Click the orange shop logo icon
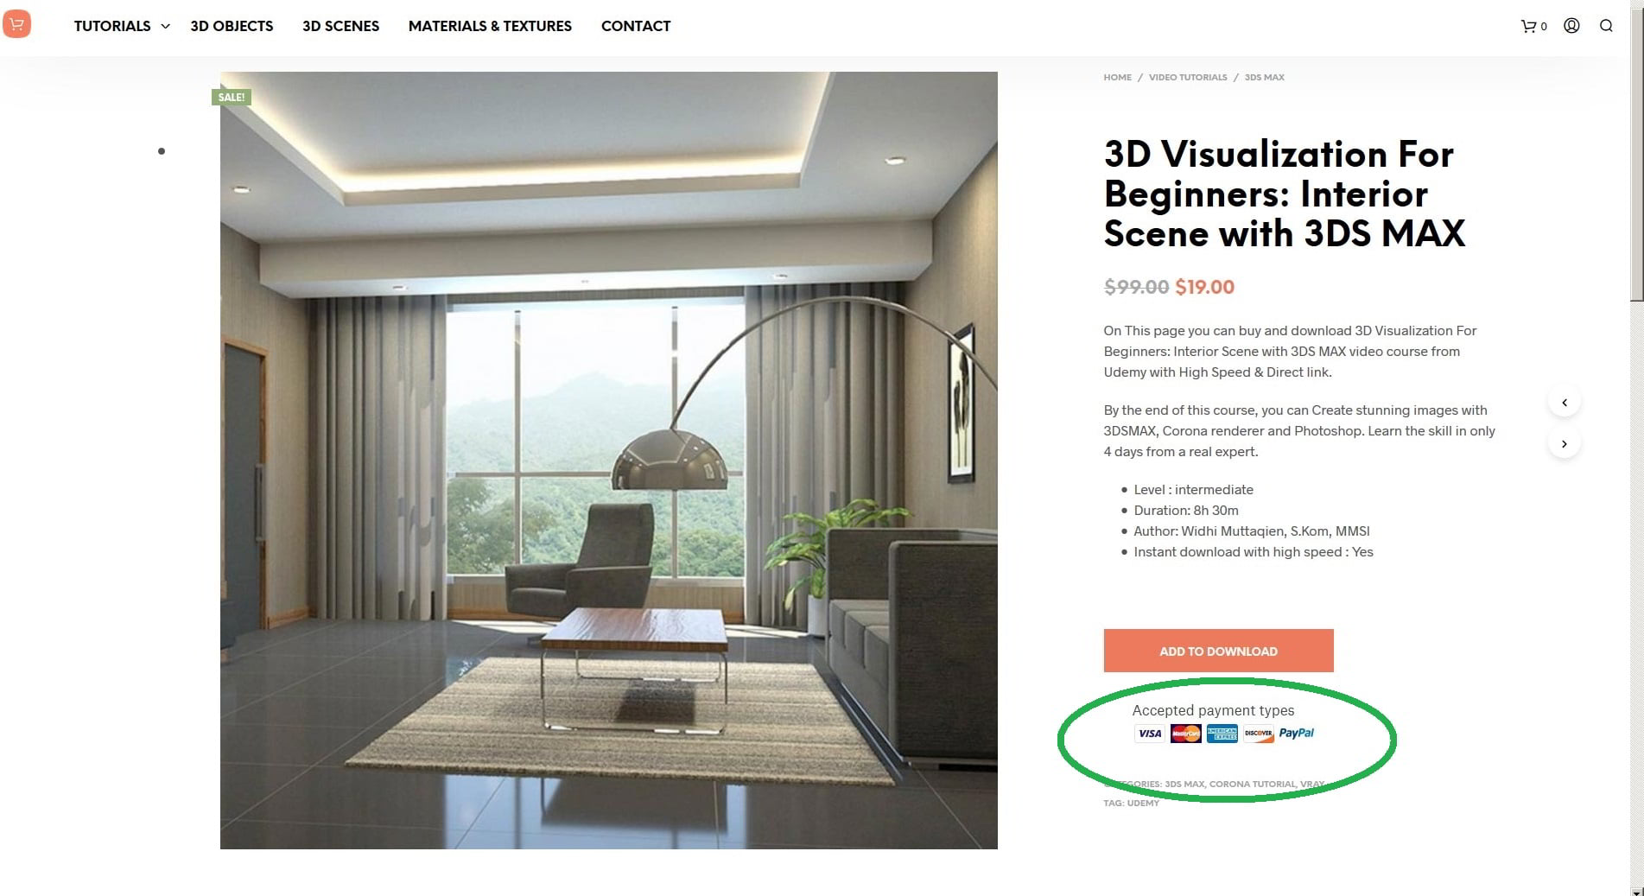The width and height of the screenshot is (1644, 896). click(16, 23)
